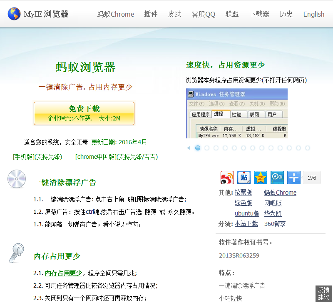Open 绿色版 link
Viewport: 333px width, 303px height.
[244, 203]
